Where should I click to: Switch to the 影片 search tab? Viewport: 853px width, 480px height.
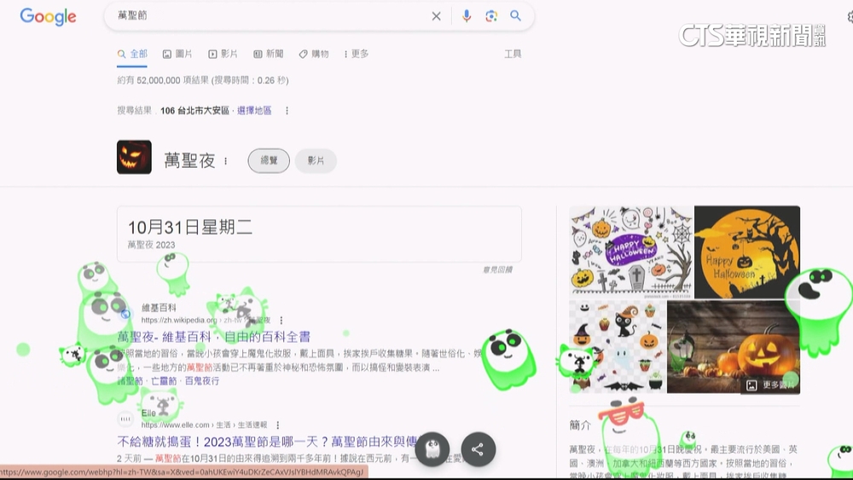pos(223,54)
